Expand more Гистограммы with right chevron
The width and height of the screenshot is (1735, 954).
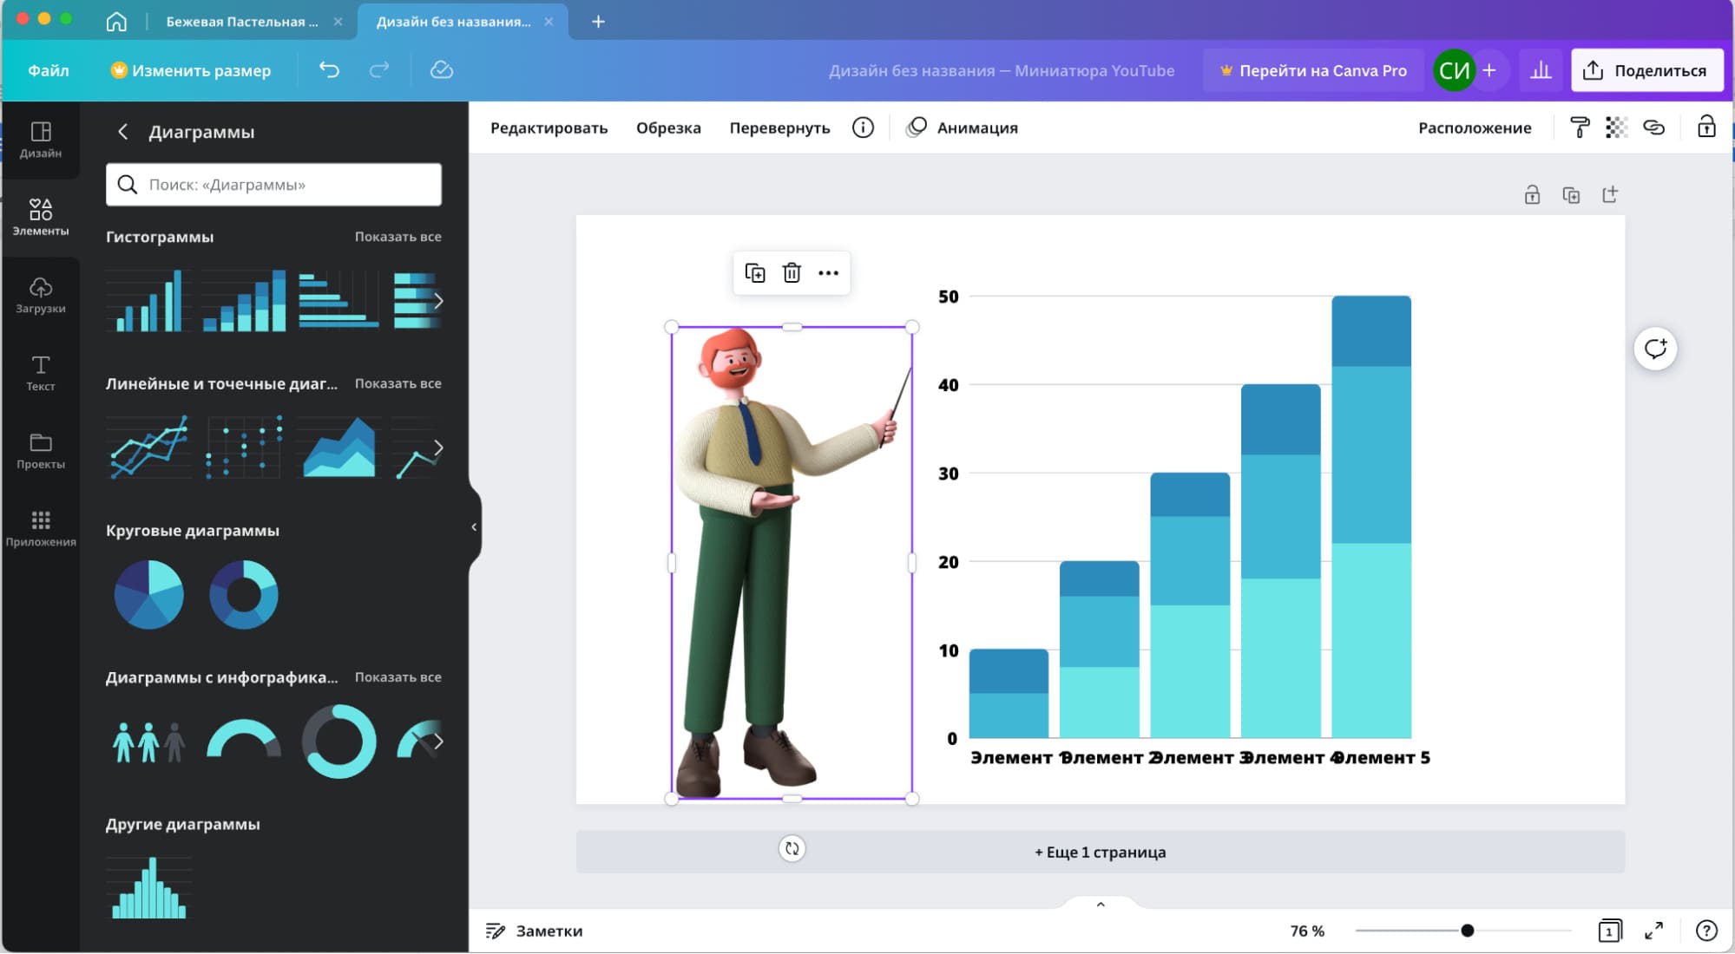438,301
